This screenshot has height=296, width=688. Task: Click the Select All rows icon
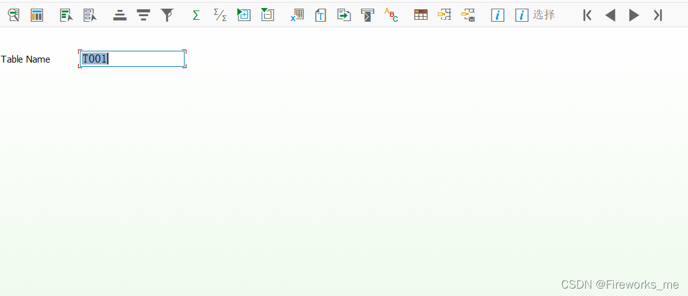pos(66,15)
